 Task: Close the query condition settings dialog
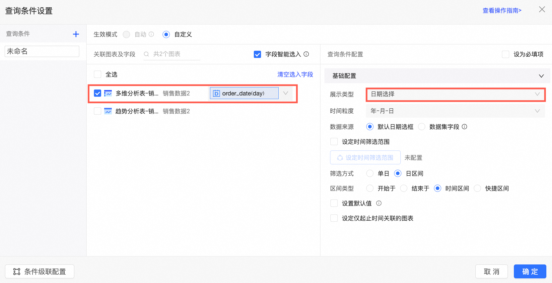[x=542, y=10]
